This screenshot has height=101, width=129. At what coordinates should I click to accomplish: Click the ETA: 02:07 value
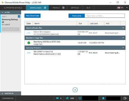click(x=93, y=33)
